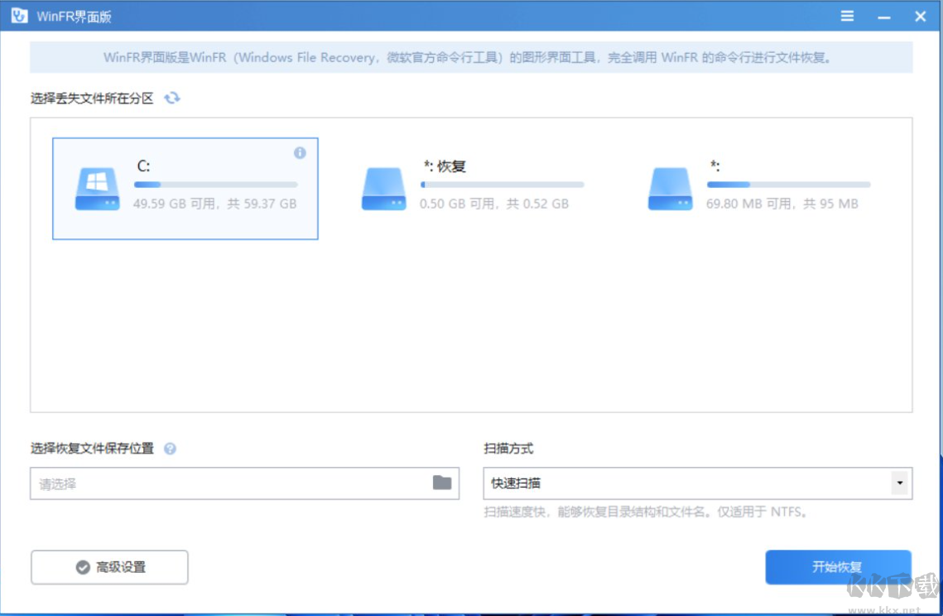
Task: Open advanced settings via 高级设置
Action: (108, 567)
